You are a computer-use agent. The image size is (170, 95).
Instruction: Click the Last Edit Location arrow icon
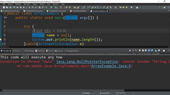pyautogui.click(x=120, y=7)
